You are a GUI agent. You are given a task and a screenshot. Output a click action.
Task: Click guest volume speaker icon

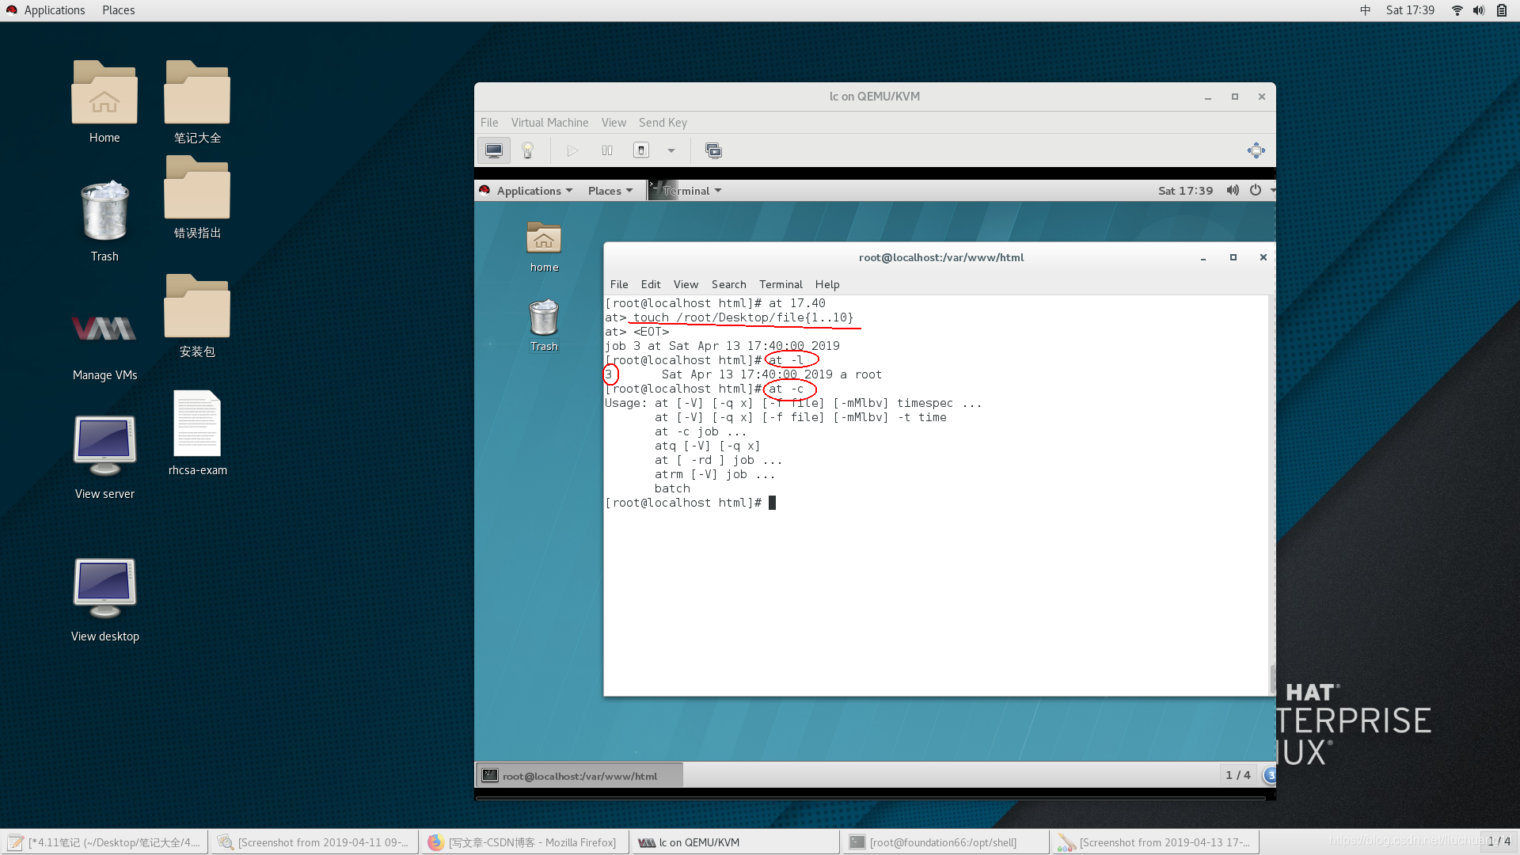click(1233, 191)
